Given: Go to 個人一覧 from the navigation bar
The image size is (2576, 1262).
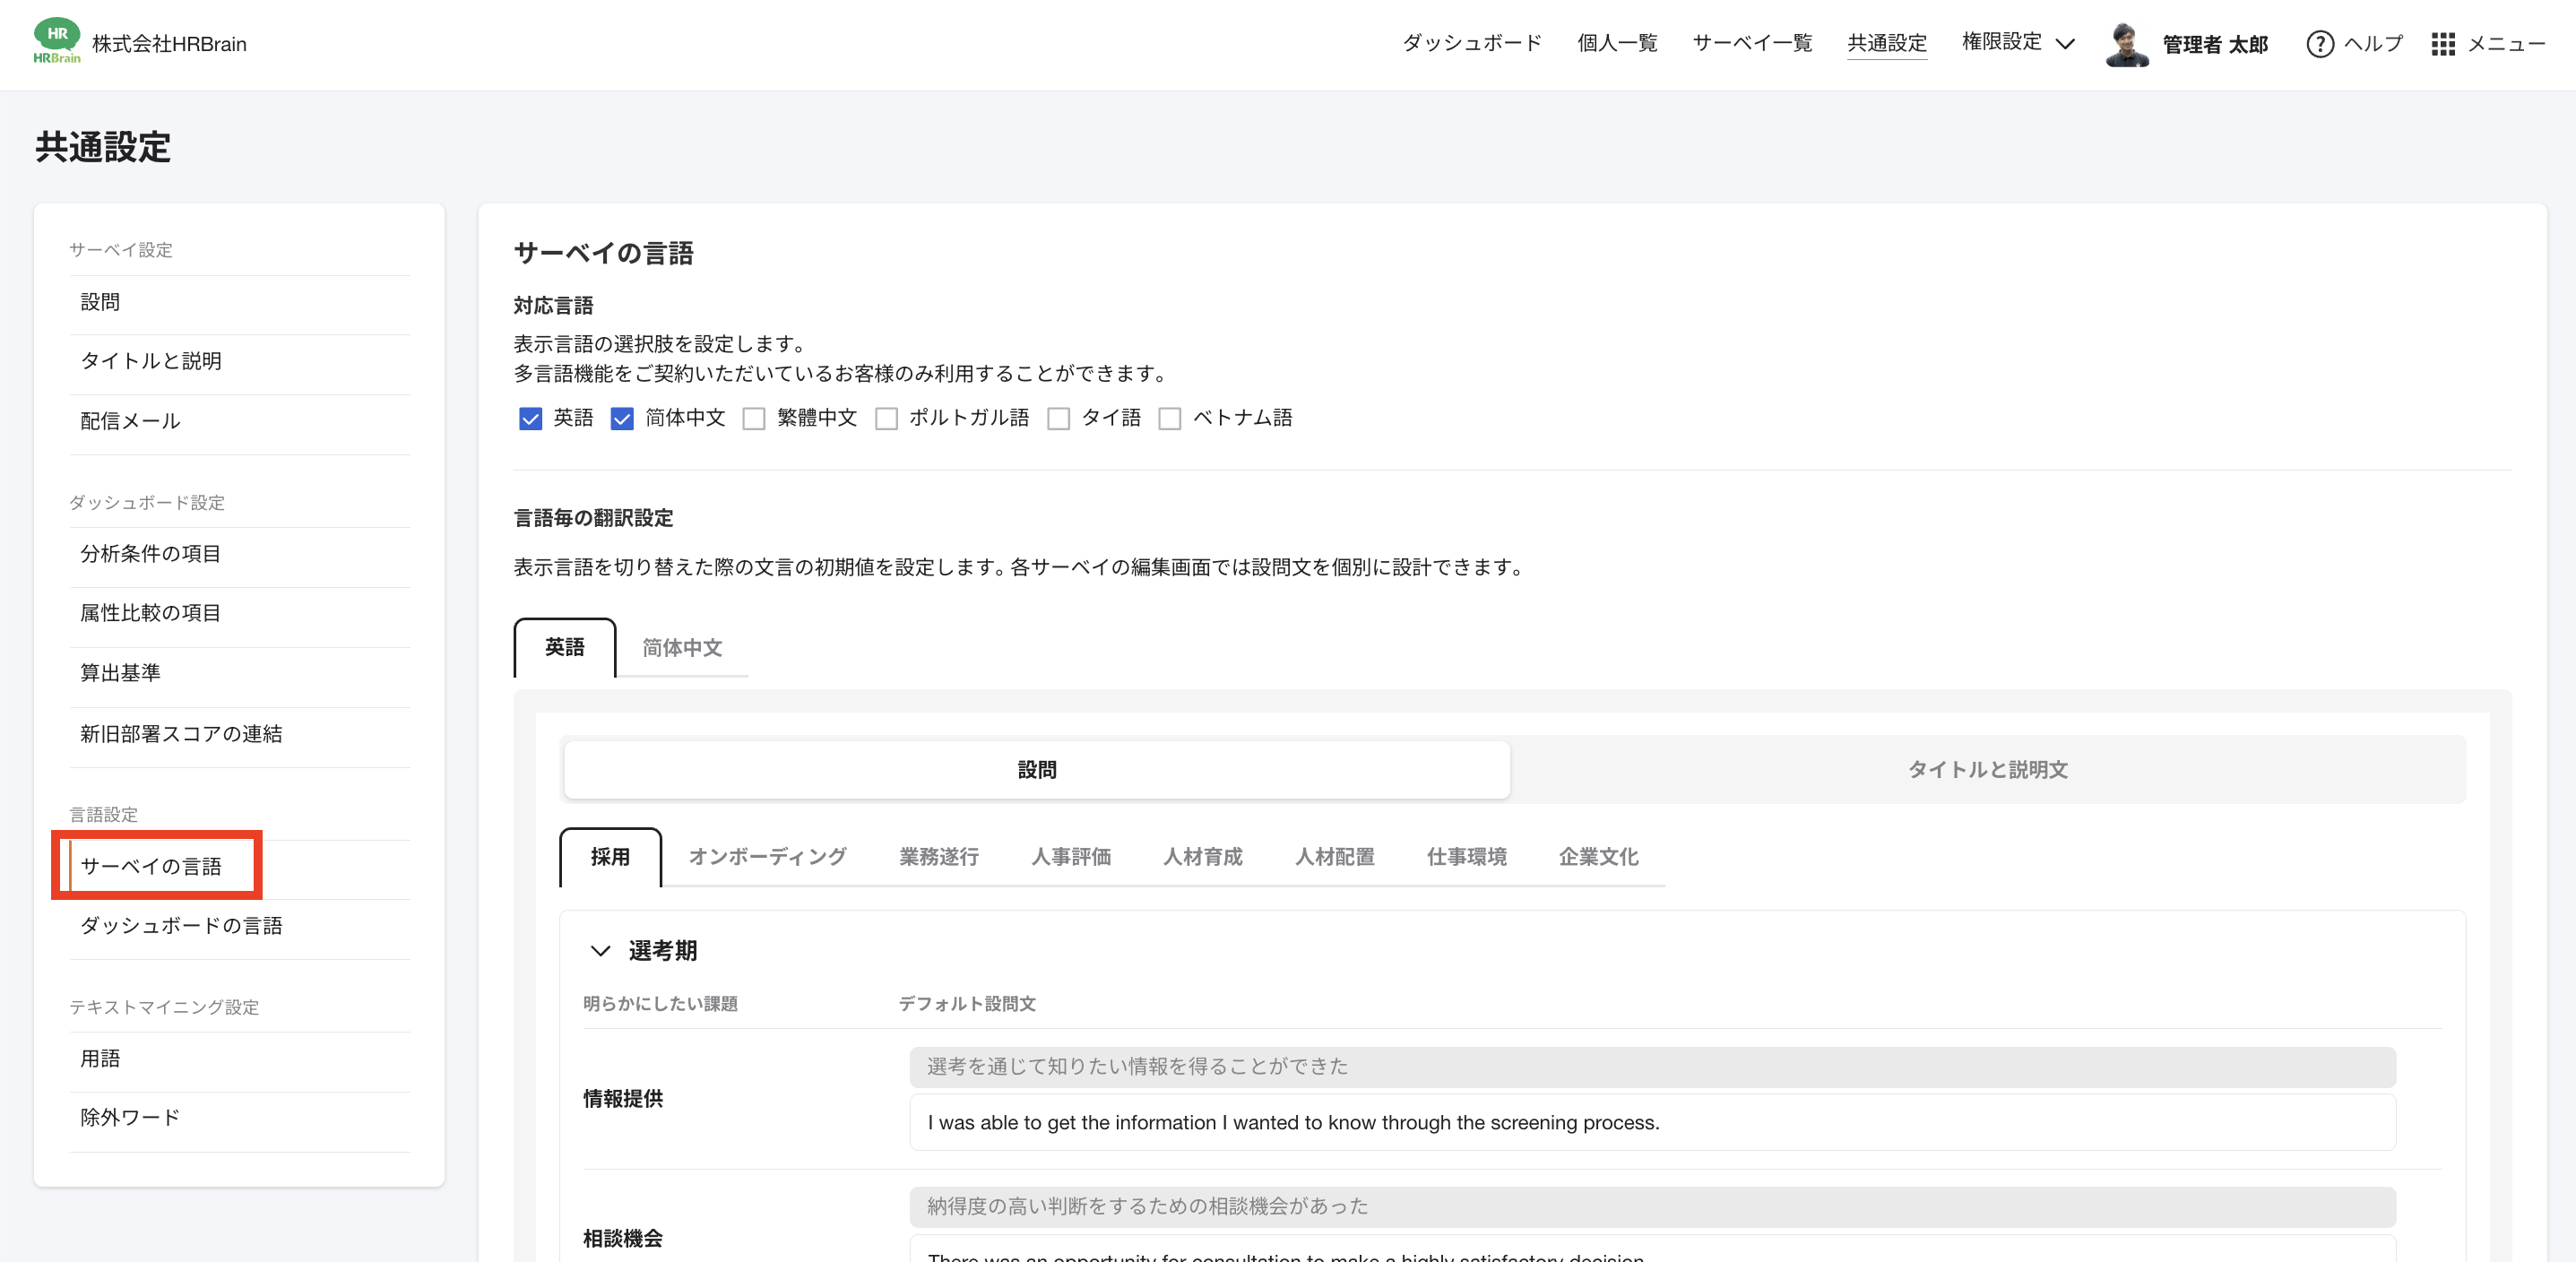Looking at the screenshot, I should point(1617,44).
